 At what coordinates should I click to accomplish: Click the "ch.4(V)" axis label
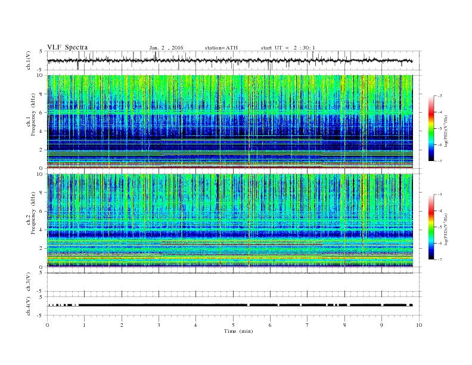(x=28, y=306)
